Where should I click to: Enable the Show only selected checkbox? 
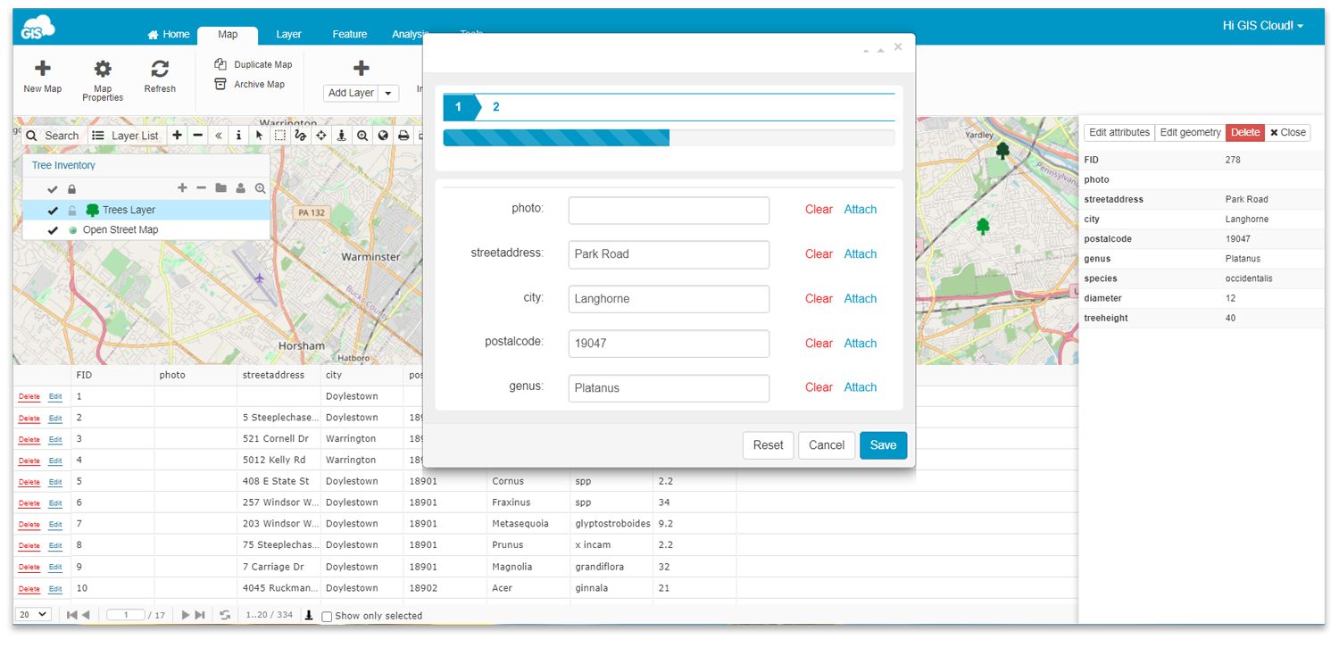327,616
